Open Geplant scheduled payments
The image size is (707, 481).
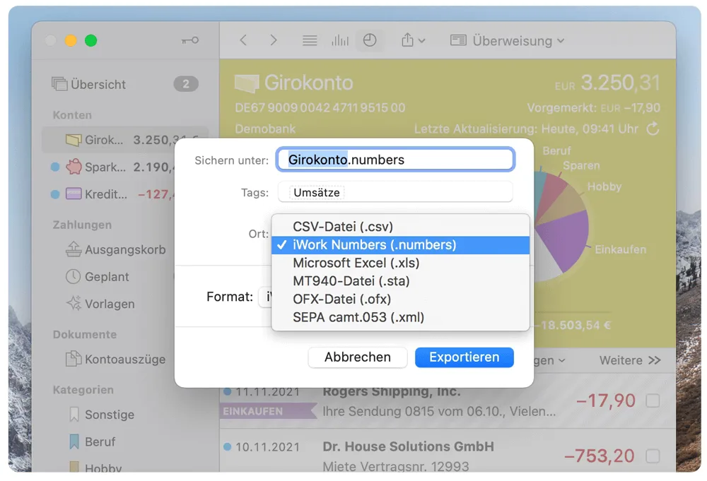pos(98,277)
